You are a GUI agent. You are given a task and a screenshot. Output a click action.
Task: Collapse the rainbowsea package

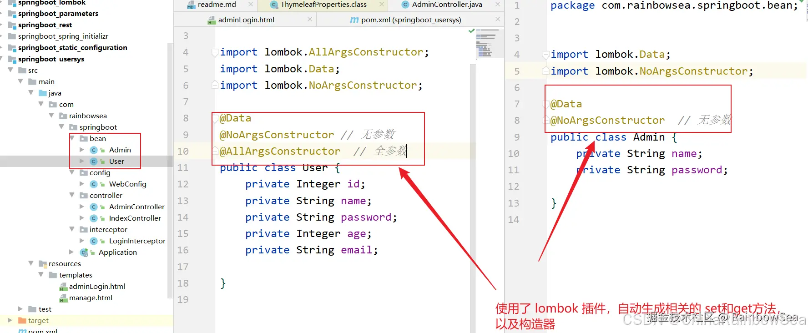51,116
